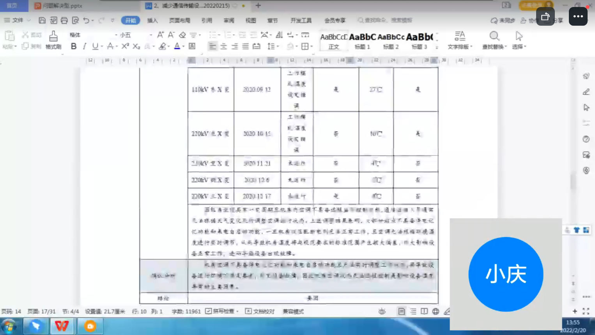Click the Save icon in quick access bar

pos(42,20)
